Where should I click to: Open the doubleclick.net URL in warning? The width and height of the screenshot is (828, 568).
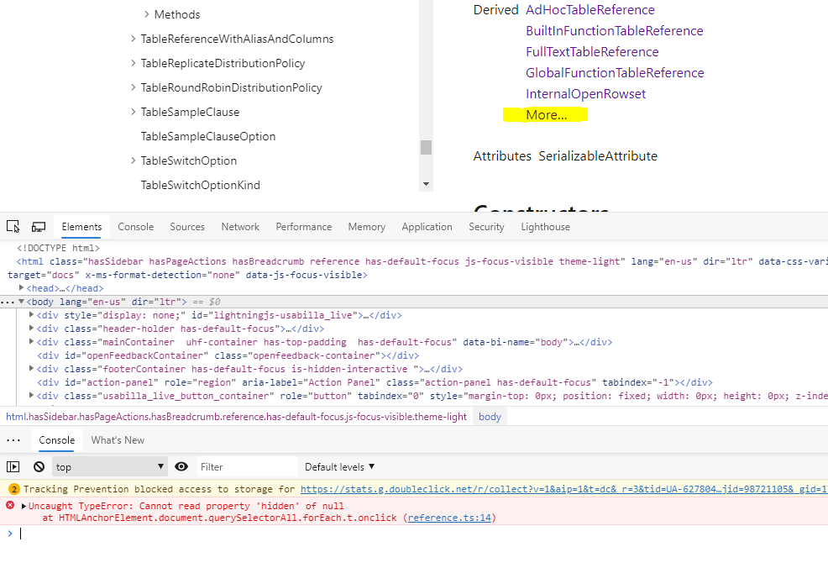(x=564, y=489)
